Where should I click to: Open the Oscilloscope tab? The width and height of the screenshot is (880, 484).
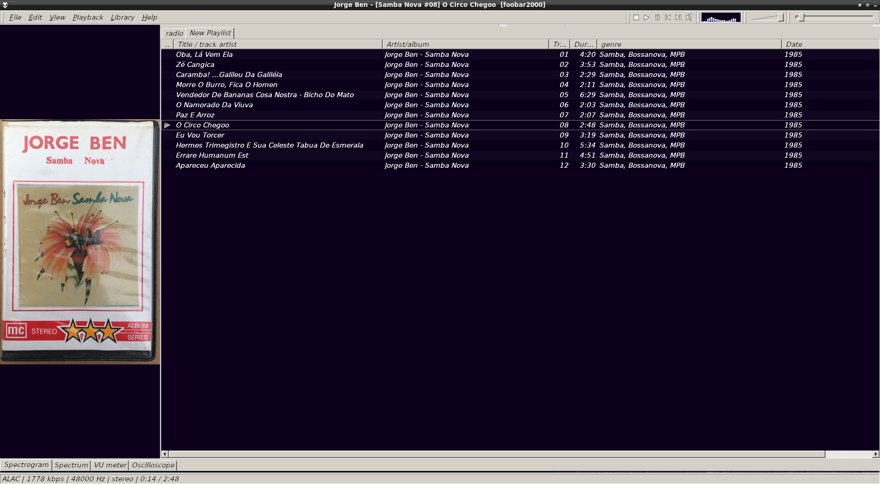click(x=153, y=465)
